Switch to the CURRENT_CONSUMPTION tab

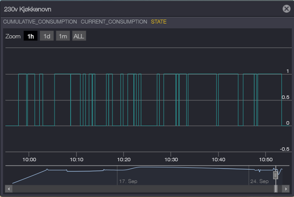(114, 22)
